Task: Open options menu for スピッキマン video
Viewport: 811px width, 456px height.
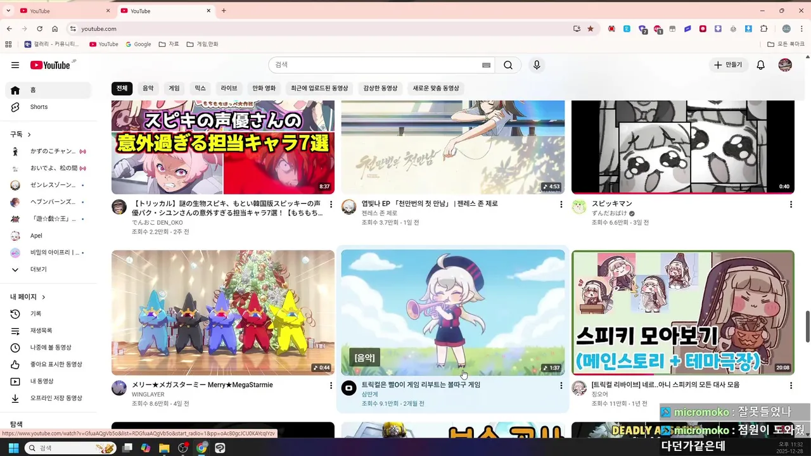Action: [791, 205]
